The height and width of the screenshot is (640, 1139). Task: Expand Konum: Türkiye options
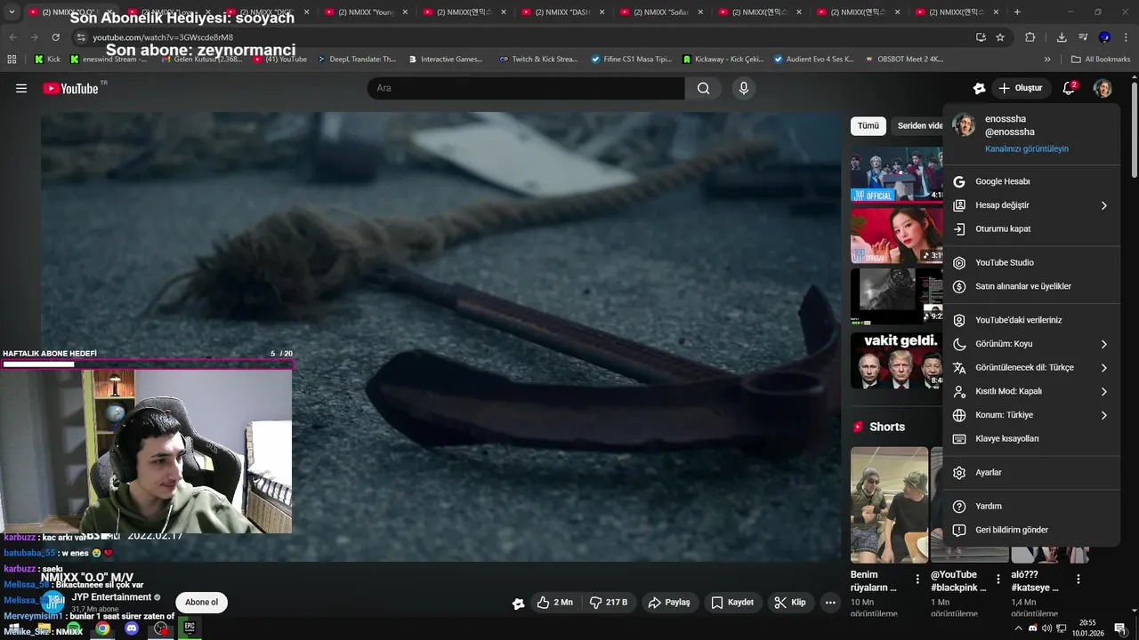(1031, 415)
